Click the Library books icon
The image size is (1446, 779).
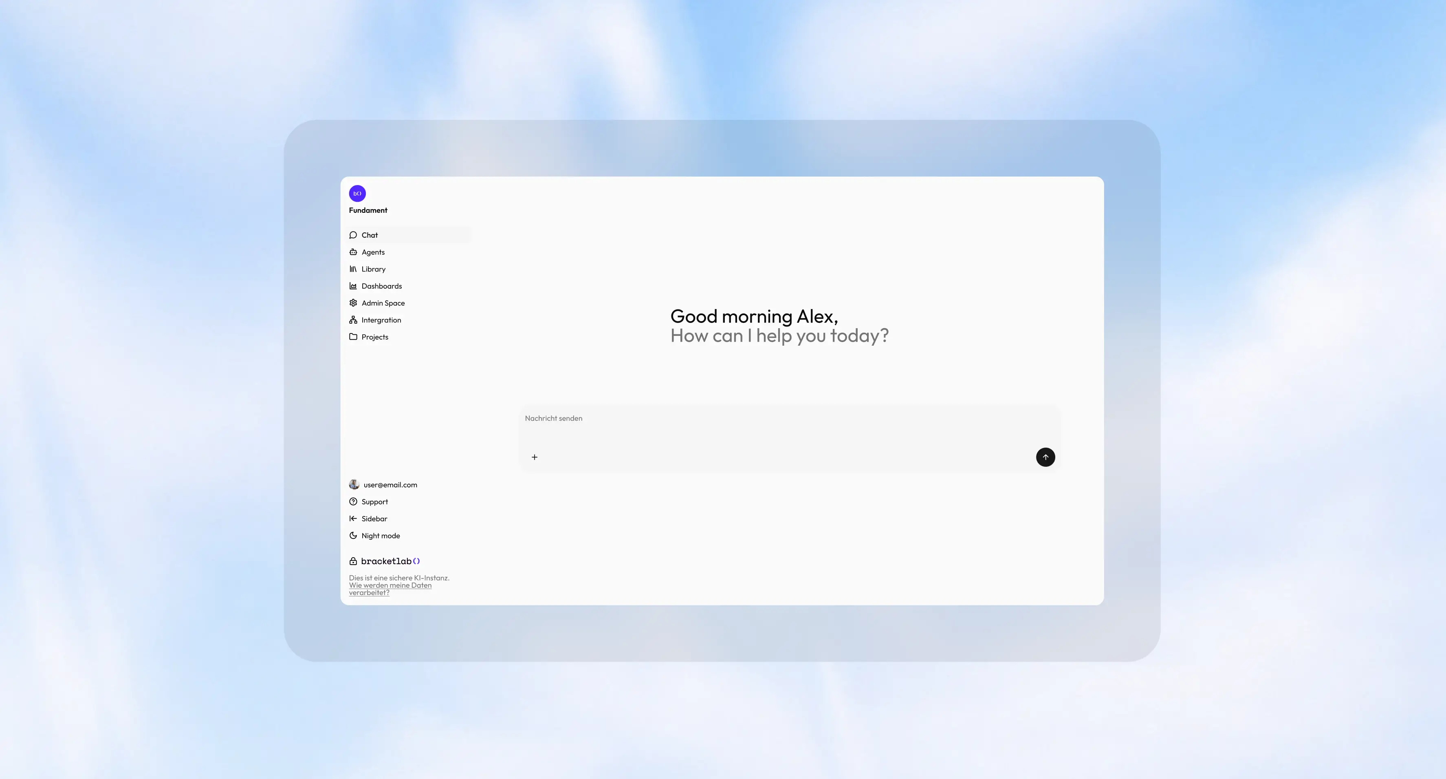click(353, 269)
